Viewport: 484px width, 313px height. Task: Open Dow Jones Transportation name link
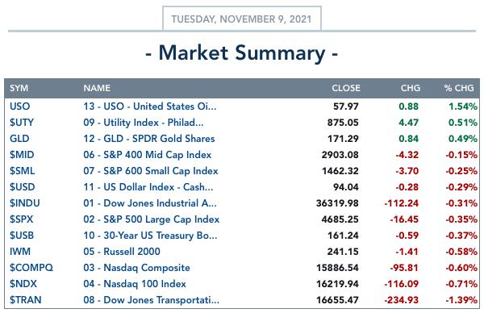pos(152,300)
